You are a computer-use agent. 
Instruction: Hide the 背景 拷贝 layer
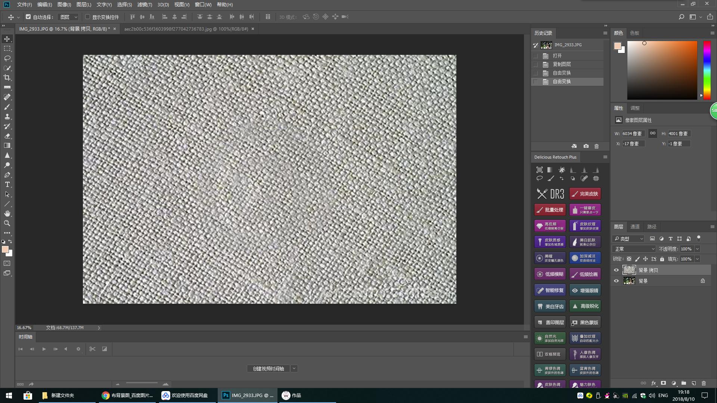[616, 270]
